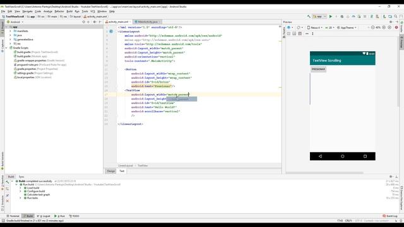Click the Recents square in preview nav bar
This screenshot has height=227, width=404.
click(x=365, y=156)
